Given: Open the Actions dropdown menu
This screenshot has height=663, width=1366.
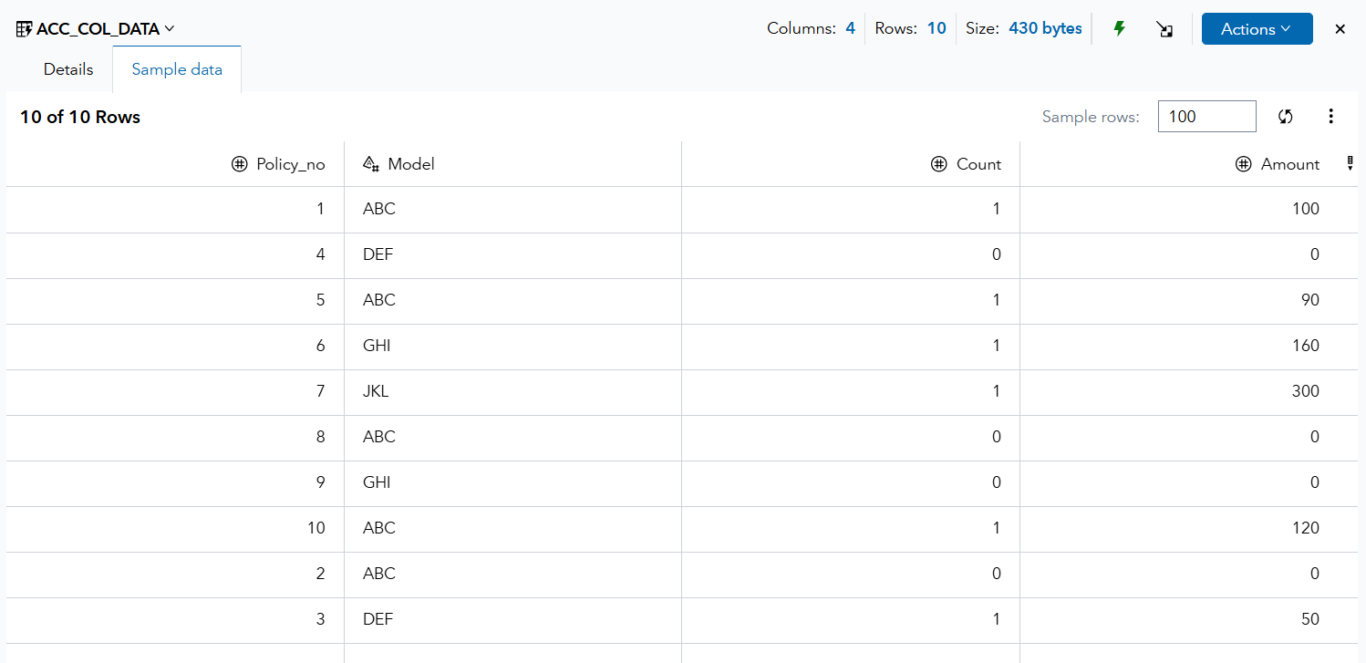Looking at the screenshot, I should pos(1257,28).
